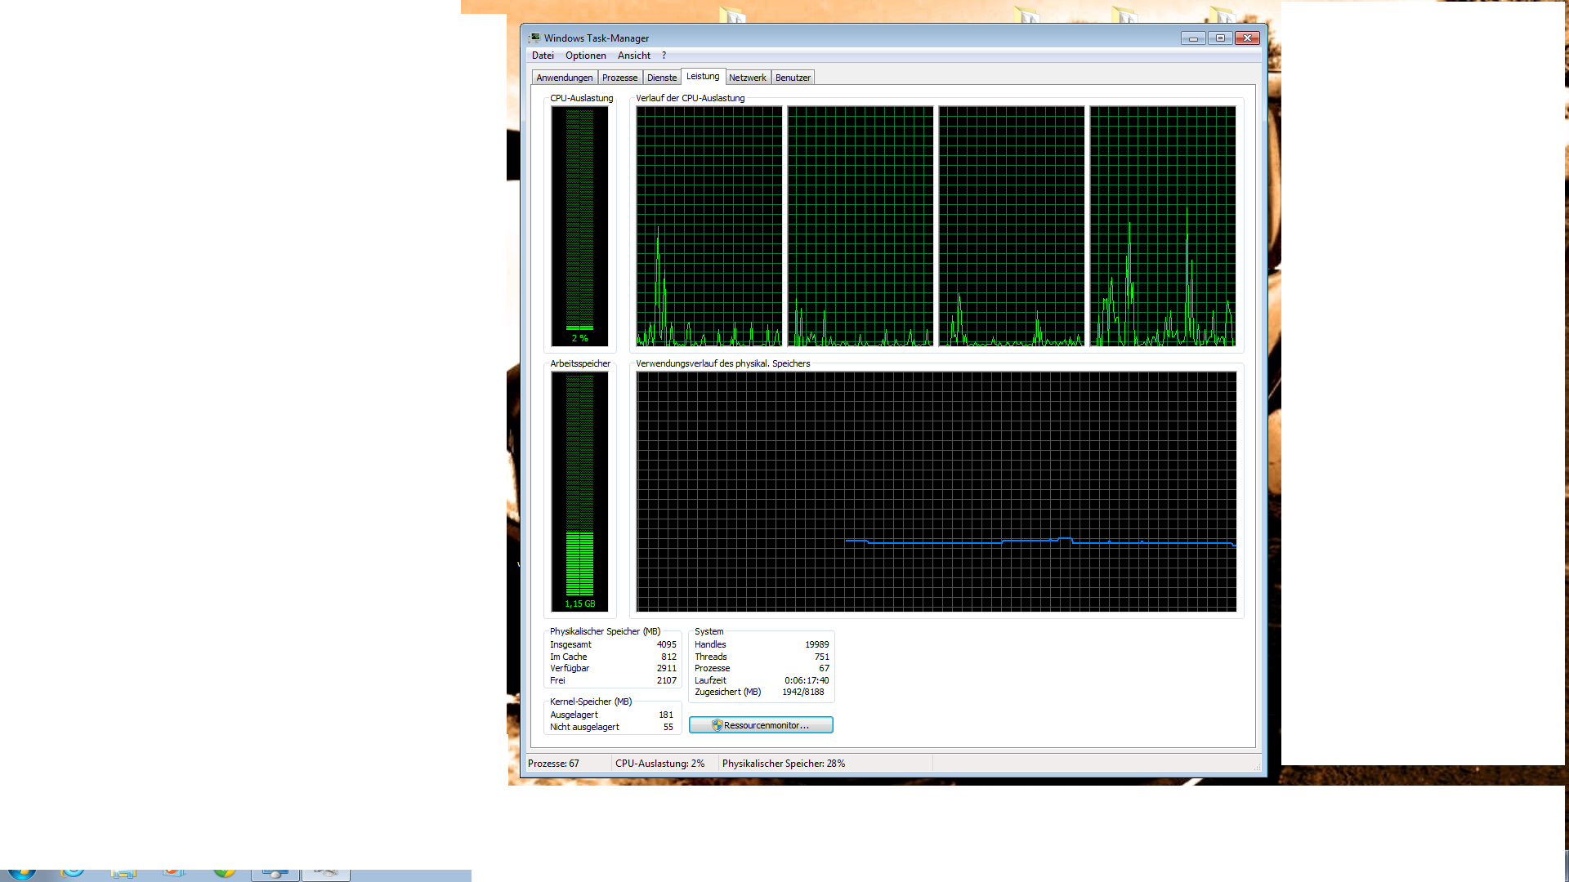Open the Datei menu

[543, 56]
